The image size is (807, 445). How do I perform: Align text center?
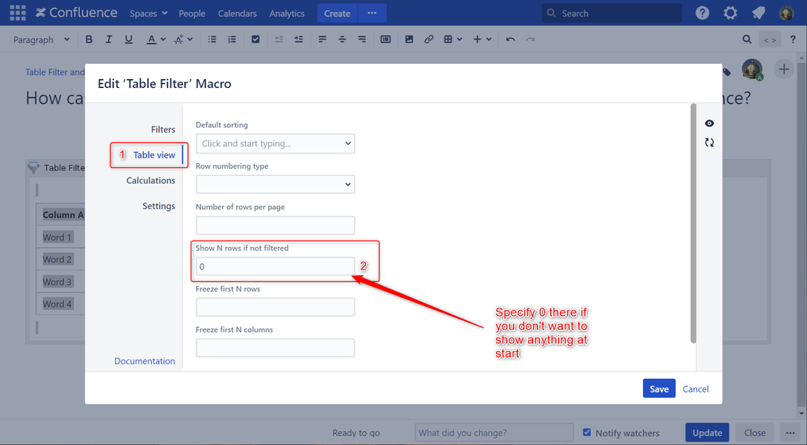coord(343,40)
